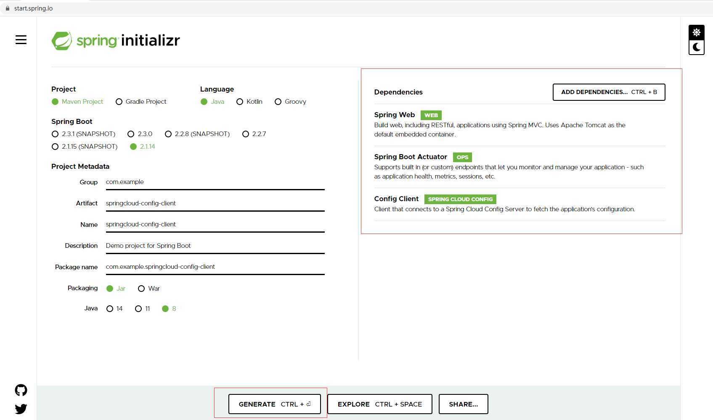
Task: Click the Spring Initializr logo
Action: coord(116,41)
